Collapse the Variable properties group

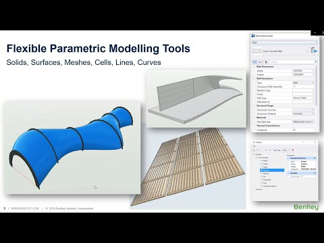[x=315, y=173]
